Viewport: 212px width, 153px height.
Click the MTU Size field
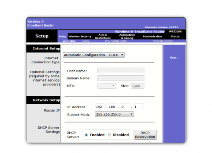pyautogui.click(x=137, y=86)
